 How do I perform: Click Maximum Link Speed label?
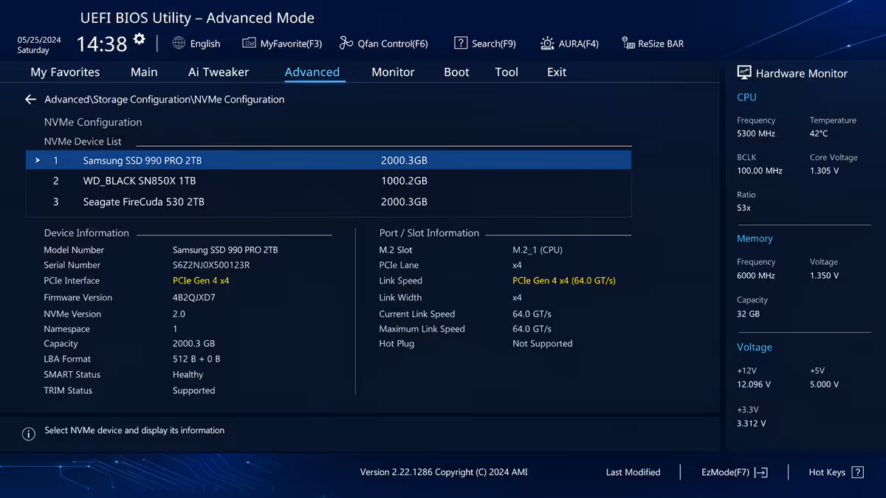(422, 329)
